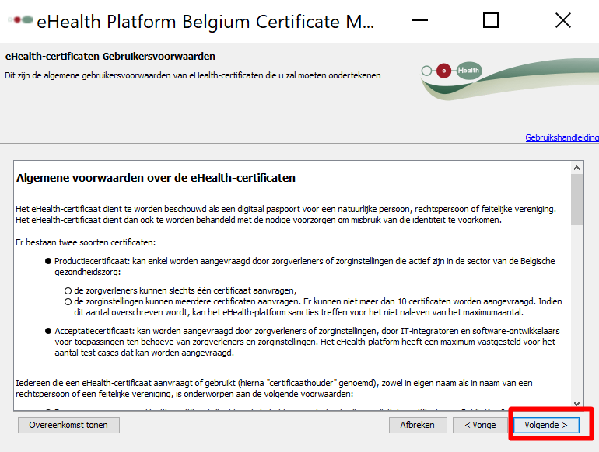
Task: Click the scrollbar down arrow
Action: [576, 404]
